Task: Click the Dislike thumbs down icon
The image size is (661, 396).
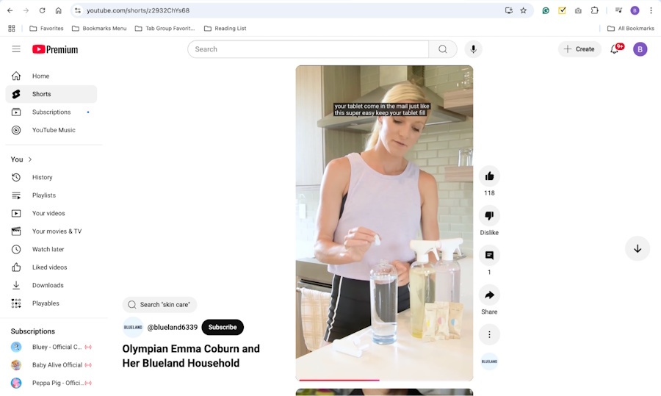Action: pos(489,216)
